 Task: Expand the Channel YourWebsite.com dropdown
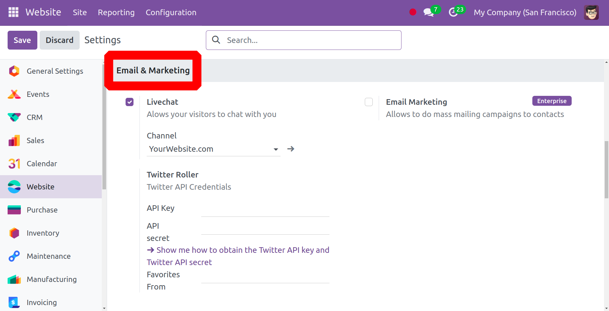coord(276,149)
